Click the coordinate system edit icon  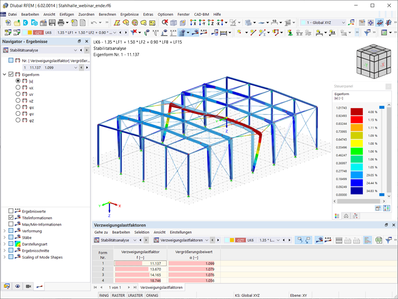point(351,23)
